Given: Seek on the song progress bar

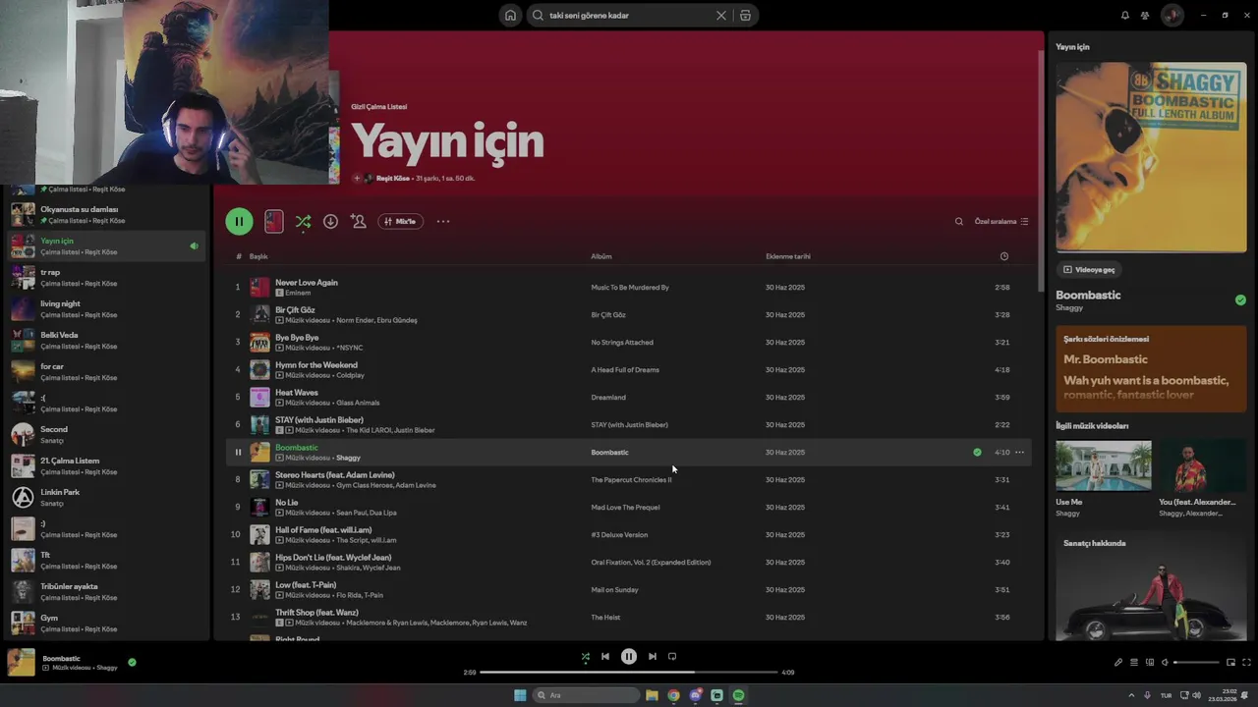Looking at the screenshot, I should point(629,673).
